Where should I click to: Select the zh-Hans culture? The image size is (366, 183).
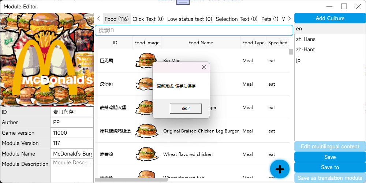coord(330,39)
